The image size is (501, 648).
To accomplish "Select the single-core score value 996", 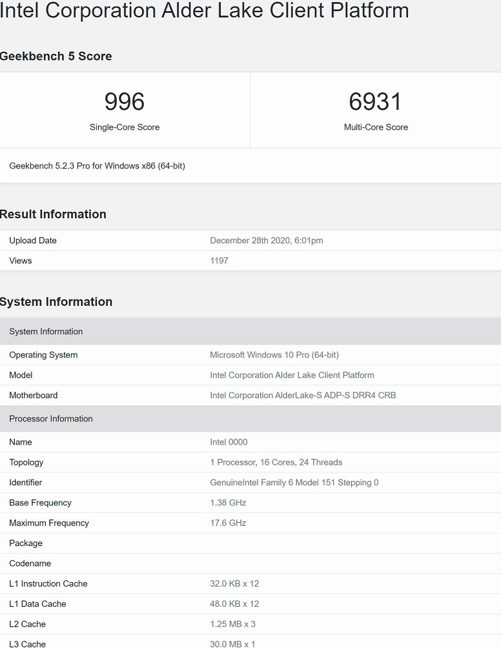I will pyautogui.click(x=125, y=102).
